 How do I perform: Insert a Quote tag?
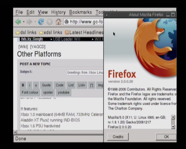pyautogui.click(x=46, y=85)
